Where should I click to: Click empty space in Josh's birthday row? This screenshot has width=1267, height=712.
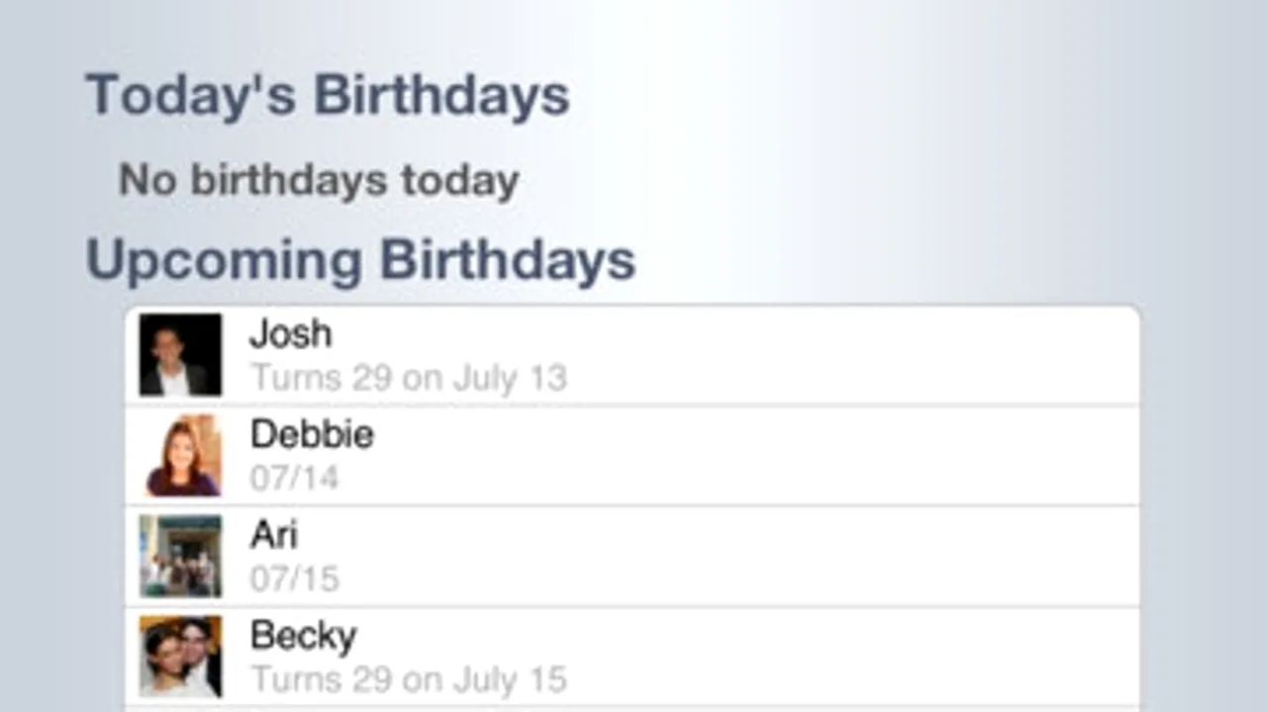point(841,356)
